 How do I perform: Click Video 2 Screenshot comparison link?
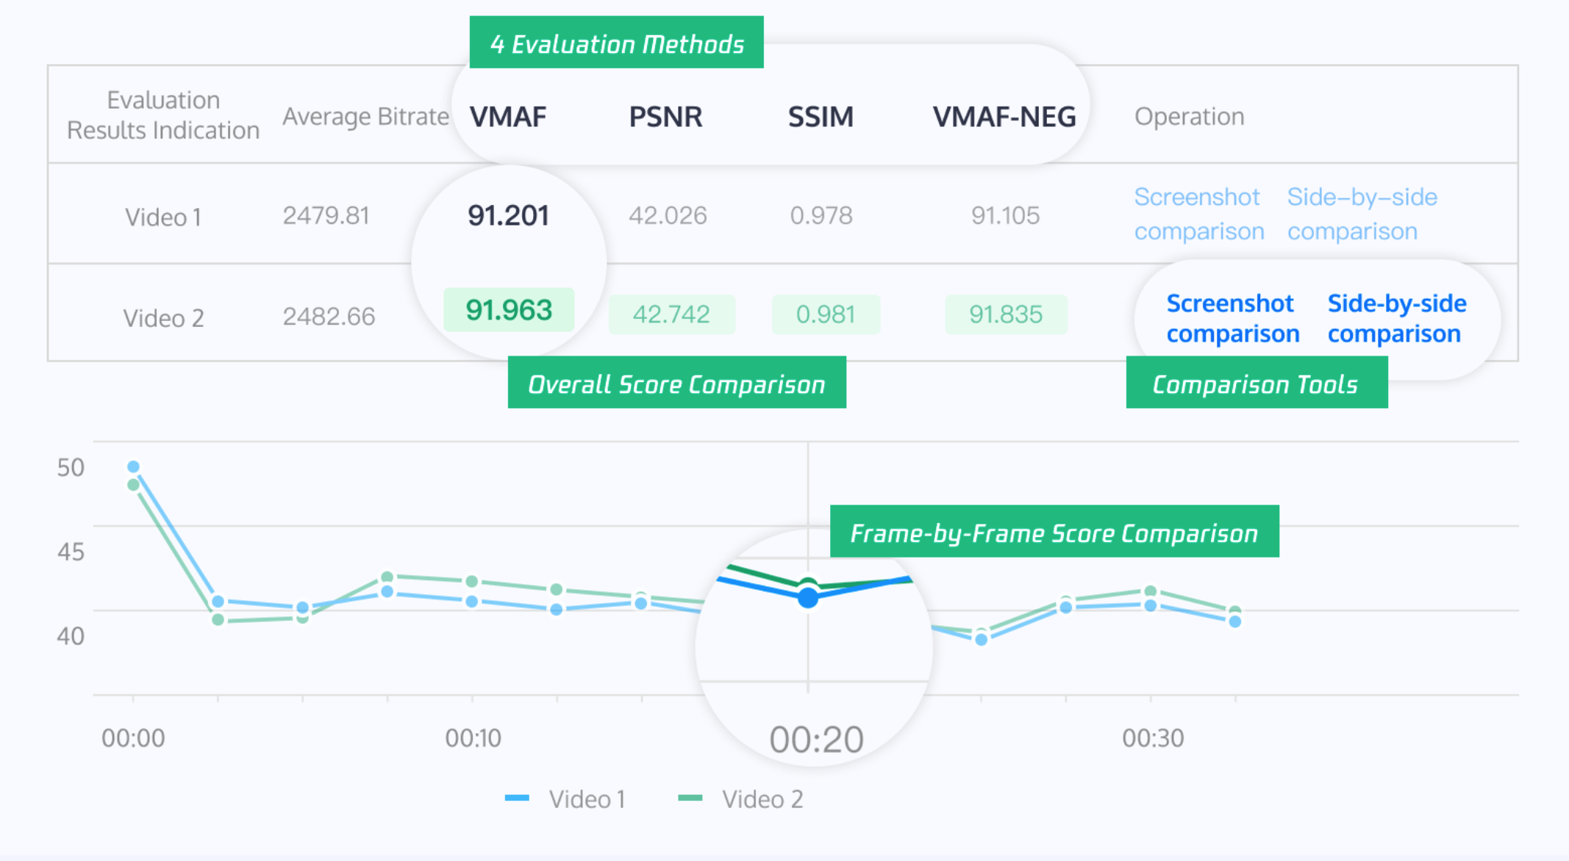click(1232, 318)
